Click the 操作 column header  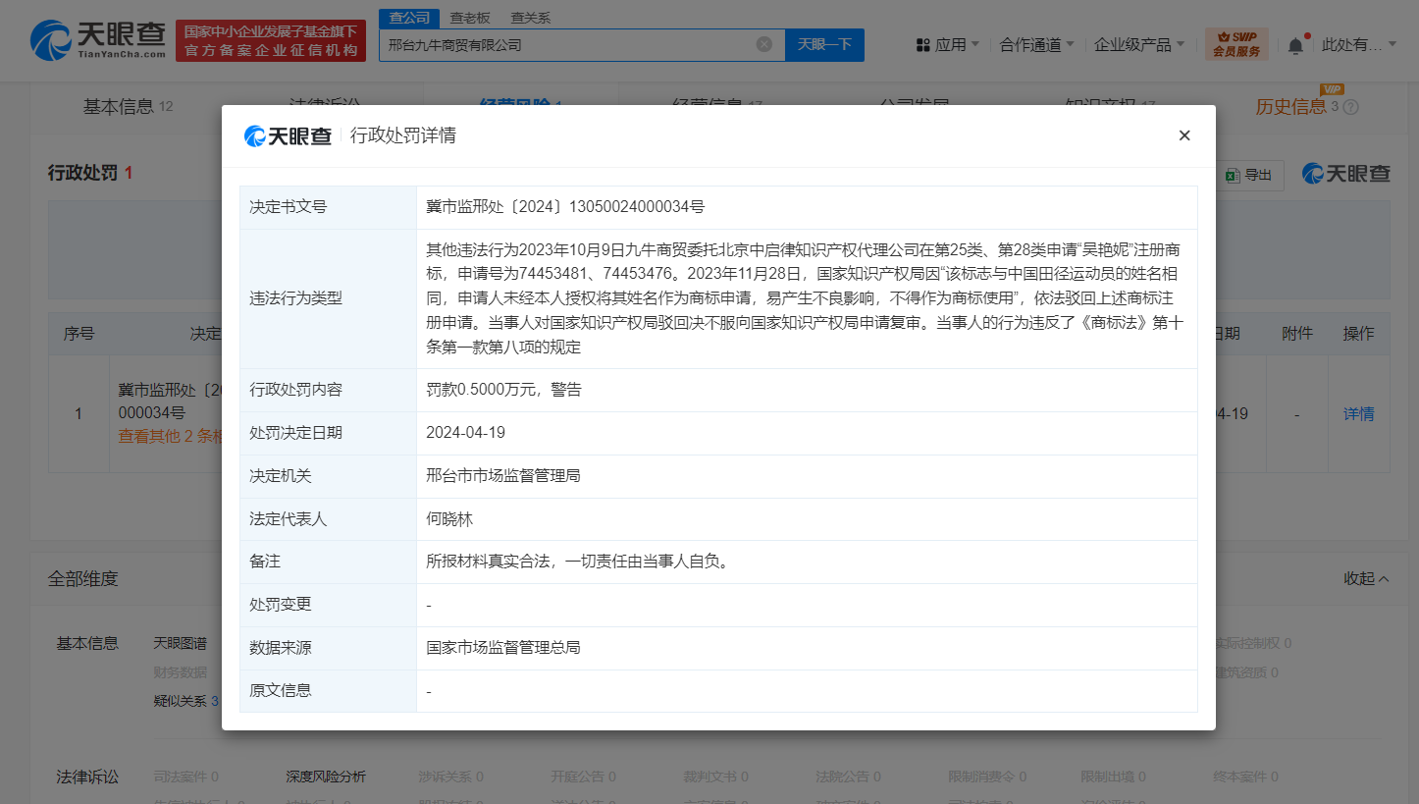[1358, 333]
